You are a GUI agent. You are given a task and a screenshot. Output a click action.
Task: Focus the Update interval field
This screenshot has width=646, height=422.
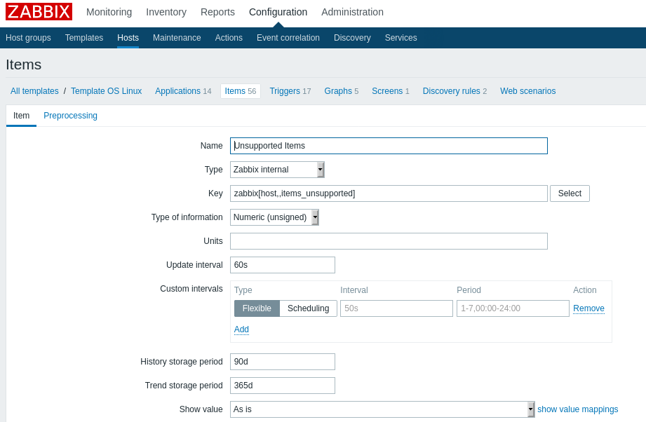[x=282, y=265]
